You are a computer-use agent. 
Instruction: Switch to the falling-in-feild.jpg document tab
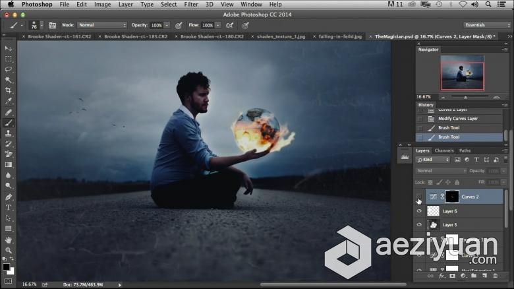point(340,36)
